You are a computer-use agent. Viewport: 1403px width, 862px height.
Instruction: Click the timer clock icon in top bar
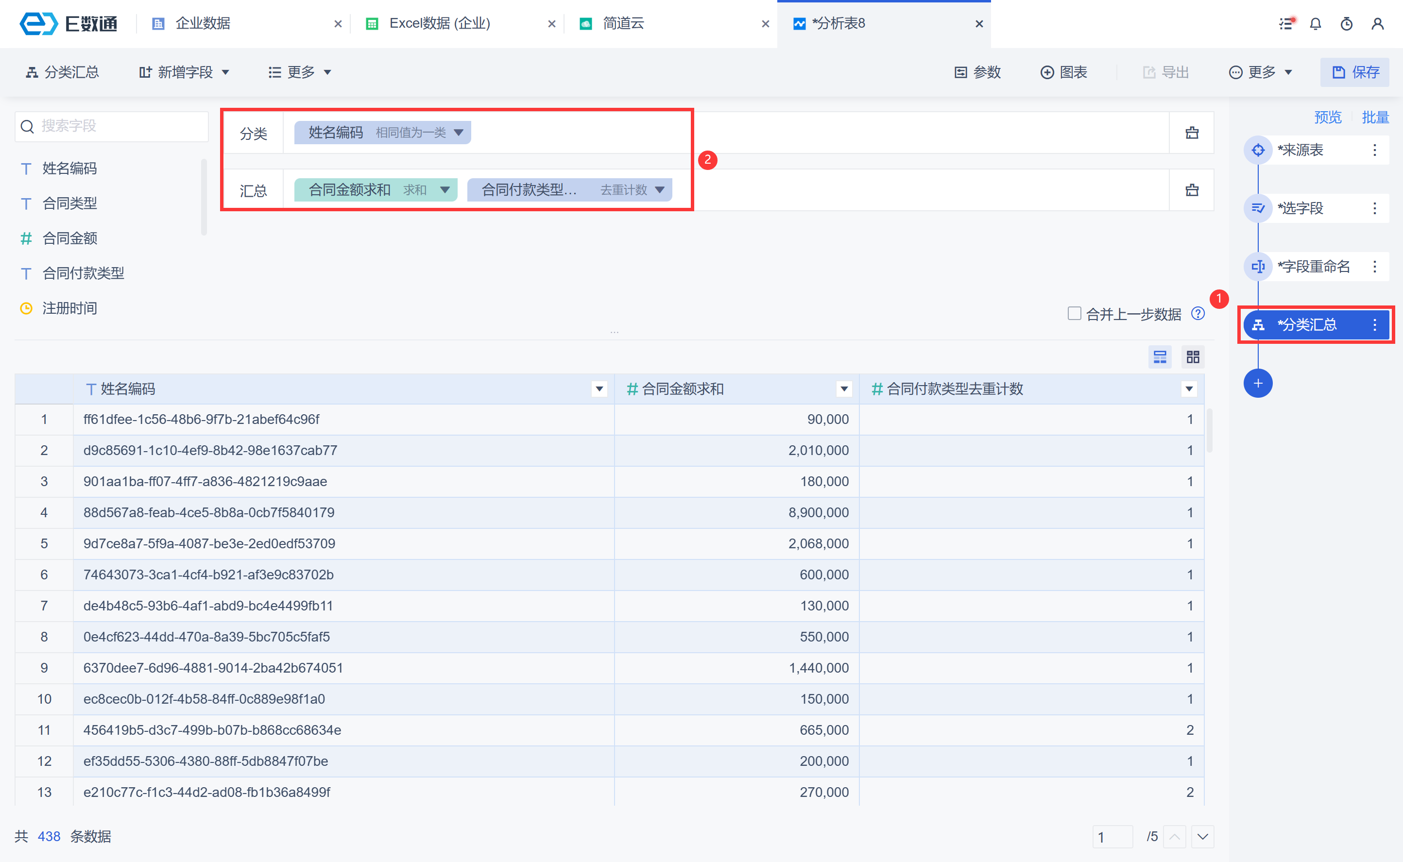[1347, 24]
